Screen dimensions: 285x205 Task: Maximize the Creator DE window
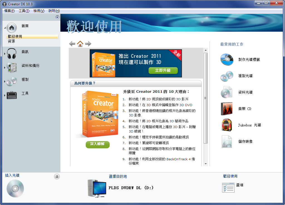coord(266,3)
